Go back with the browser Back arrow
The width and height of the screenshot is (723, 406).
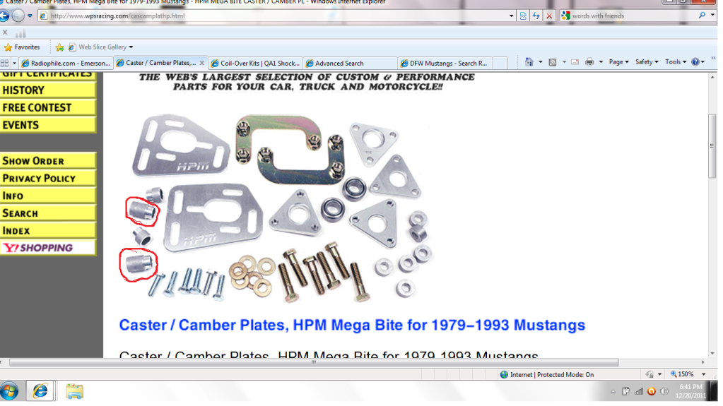coord(4,16)
